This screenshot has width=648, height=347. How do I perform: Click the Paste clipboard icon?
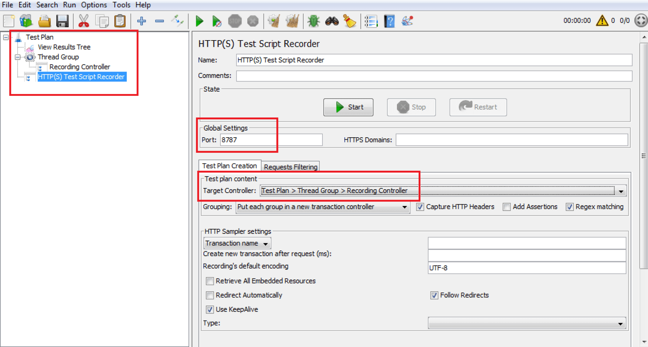pyautogui.click(x=120, y=21)
